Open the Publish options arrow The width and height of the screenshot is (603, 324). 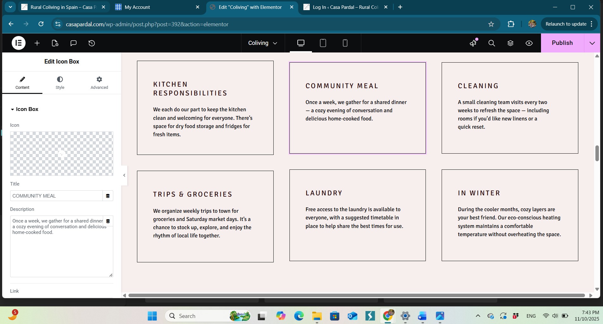coord(592,43)
